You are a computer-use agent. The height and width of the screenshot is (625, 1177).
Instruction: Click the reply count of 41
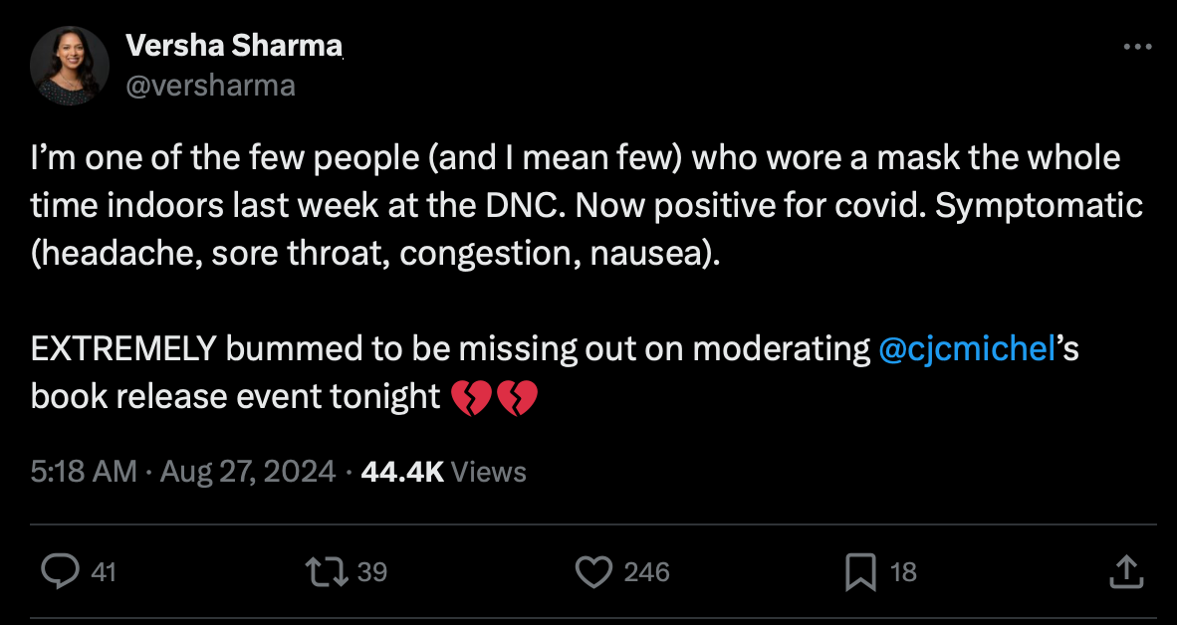[104, 572]
